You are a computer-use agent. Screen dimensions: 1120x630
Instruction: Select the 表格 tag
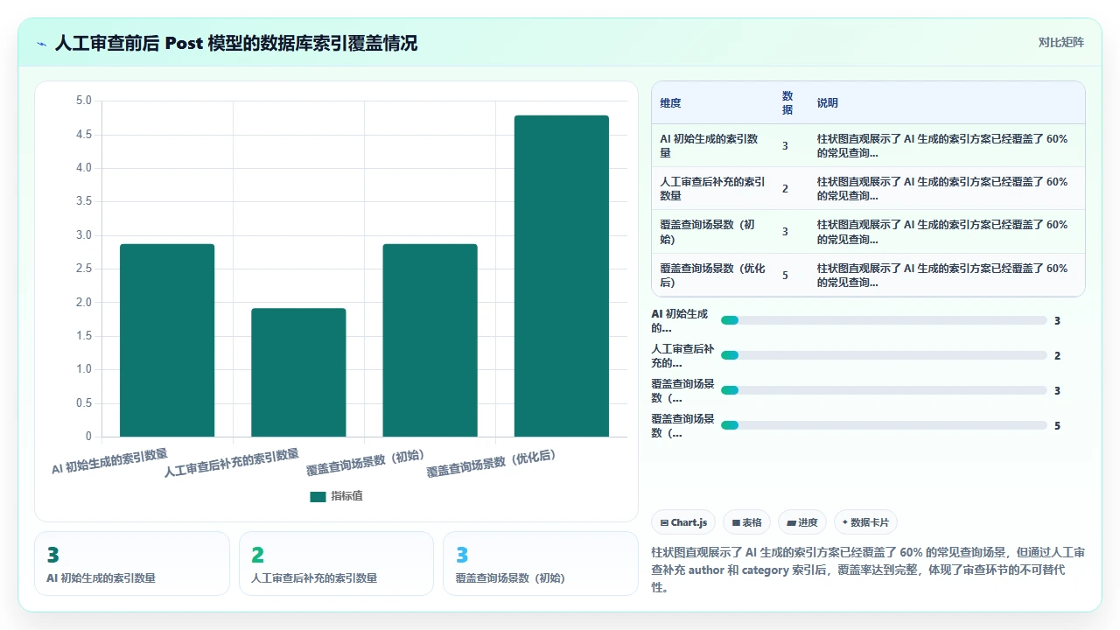click(746, 522)
